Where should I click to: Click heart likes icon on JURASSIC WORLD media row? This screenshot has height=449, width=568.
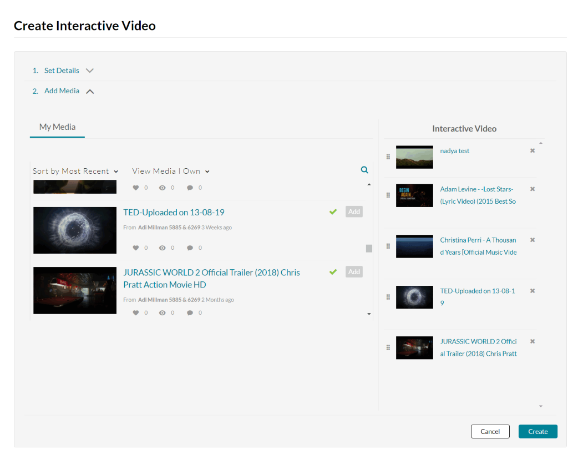(x=136, y=312)
